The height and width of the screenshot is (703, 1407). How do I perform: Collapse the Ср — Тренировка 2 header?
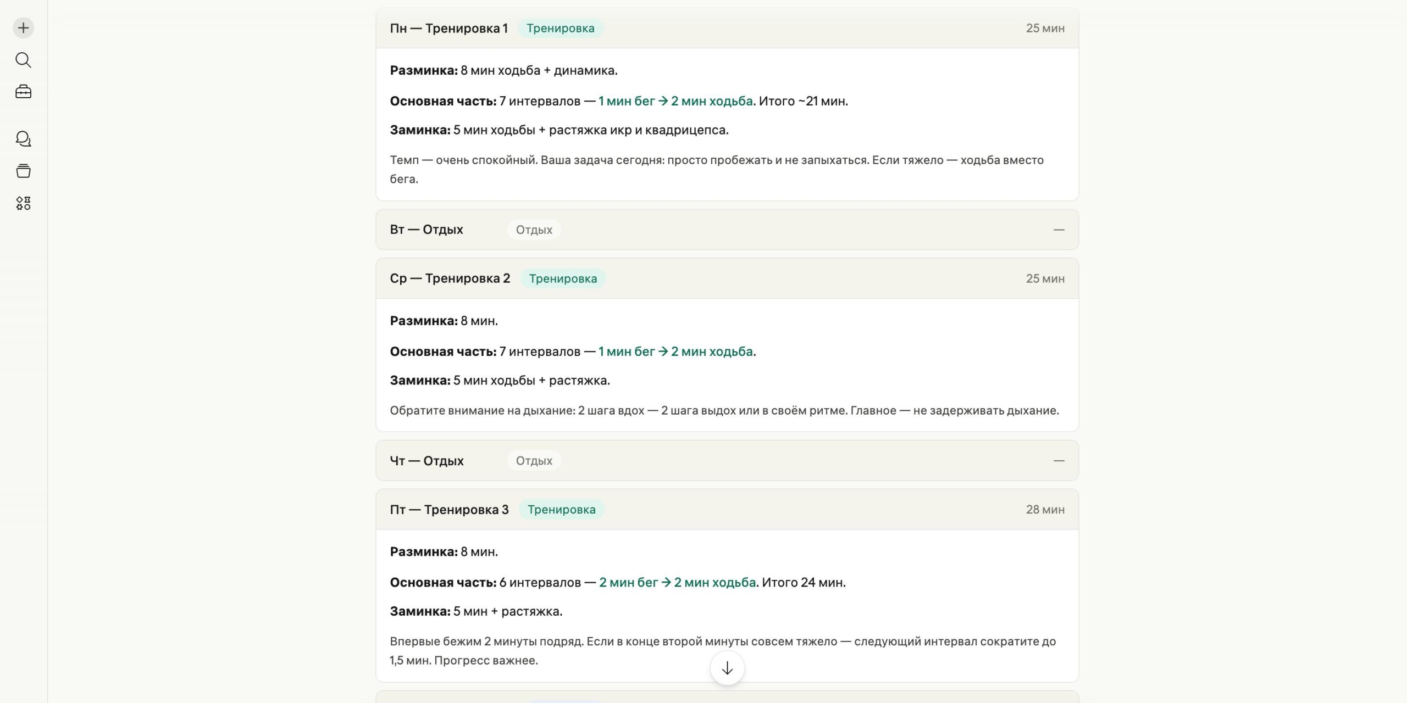(450, 278)
